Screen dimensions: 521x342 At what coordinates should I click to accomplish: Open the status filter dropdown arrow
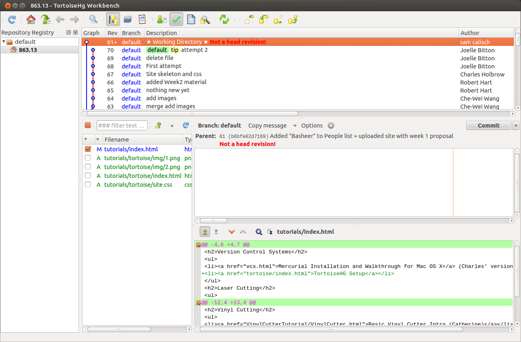coord(172,126)
